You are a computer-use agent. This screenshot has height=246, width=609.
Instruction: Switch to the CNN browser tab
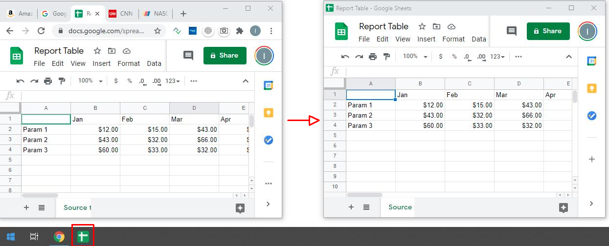(121, 14)
